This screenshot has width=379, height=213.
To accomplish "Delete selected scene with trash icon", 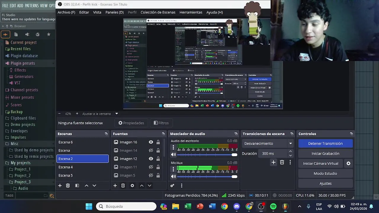I will [x=68, y=185].
